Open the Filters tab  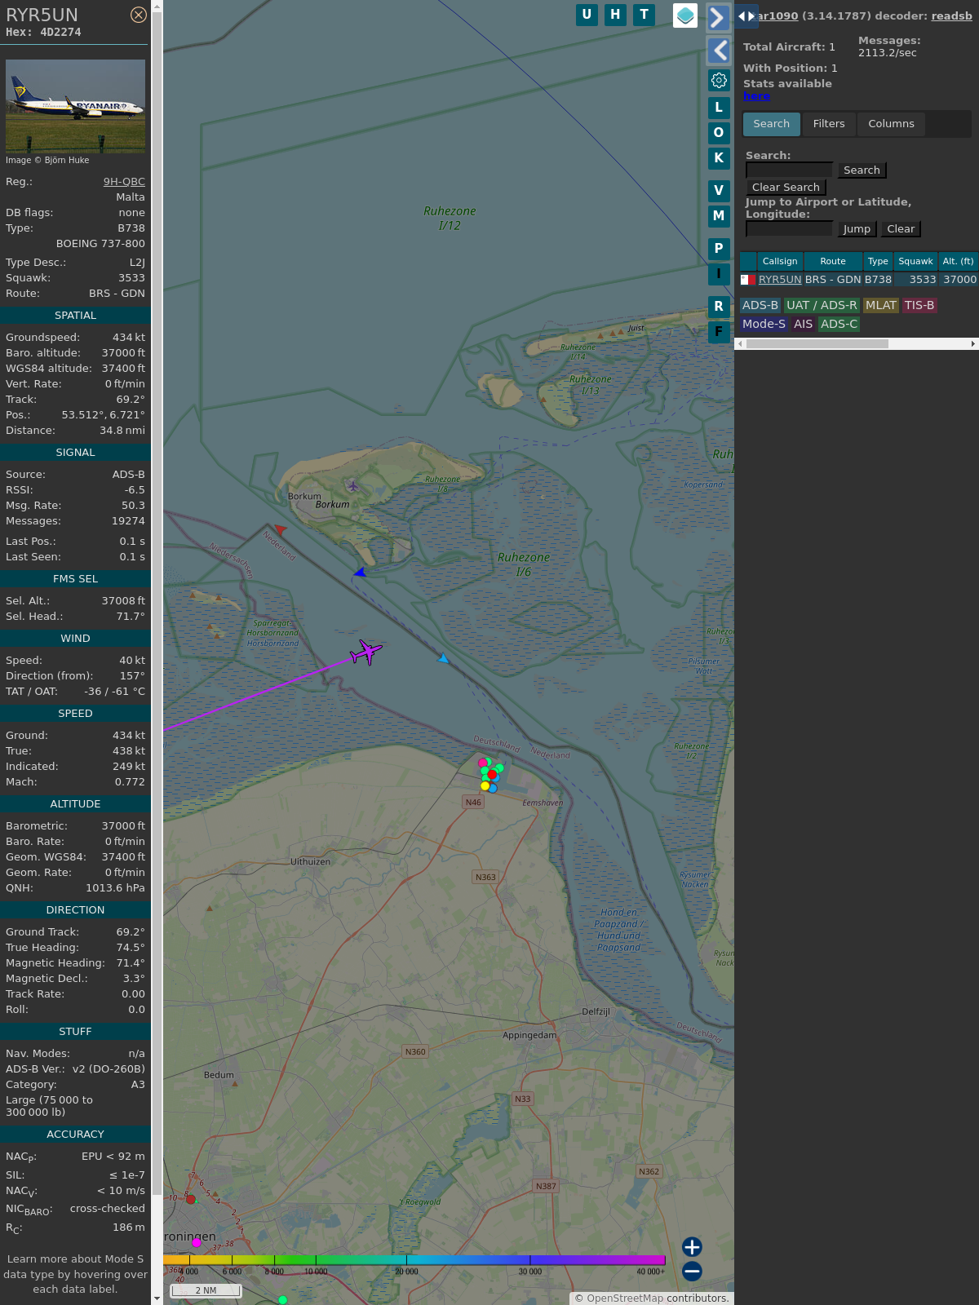pyautogui.click(x=829, y=124)
